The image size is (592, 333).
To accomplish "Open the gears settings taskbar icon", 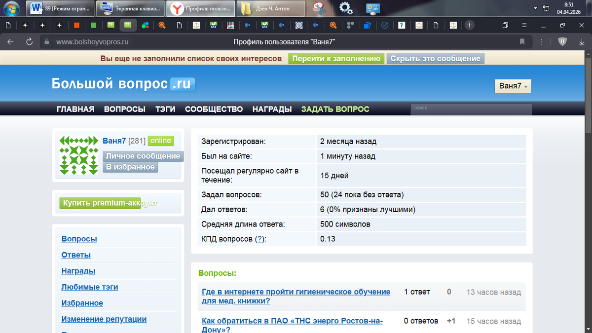I will pos(346,8).
